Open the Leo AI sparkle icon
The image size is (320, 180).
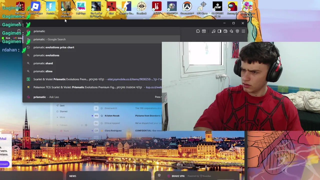(x=231, y=31)
